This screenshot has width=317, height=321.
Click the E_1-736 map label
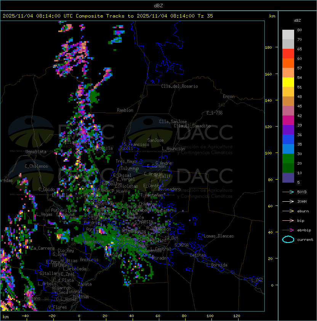(215, 113)
